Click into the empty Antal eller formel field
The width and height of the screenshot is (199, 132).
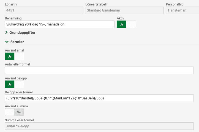tap(99, 70)
